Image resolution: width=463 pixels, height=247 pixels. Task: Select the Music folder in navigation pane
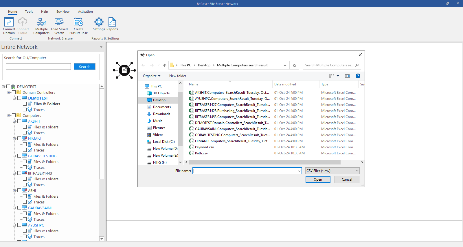157,121
